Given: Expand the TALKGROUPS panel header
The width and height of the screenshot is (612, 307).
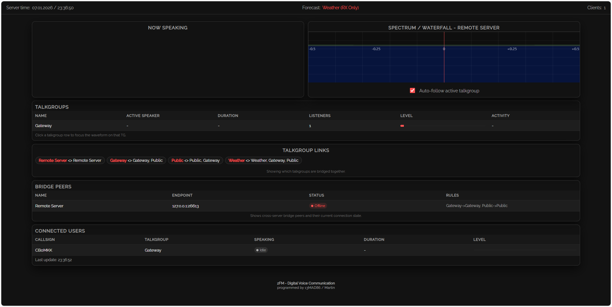Looking at the screenshot, I should coord(52,107).
